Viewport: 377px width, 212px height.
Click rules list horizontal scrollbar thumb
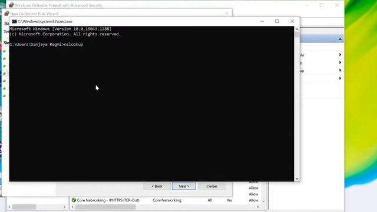pyautogui.click(x=105, y=207)
